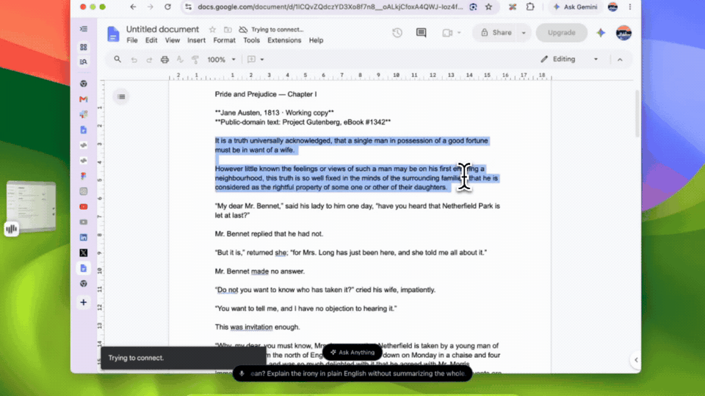Activate the paint format roller

(x=195, y=59)
